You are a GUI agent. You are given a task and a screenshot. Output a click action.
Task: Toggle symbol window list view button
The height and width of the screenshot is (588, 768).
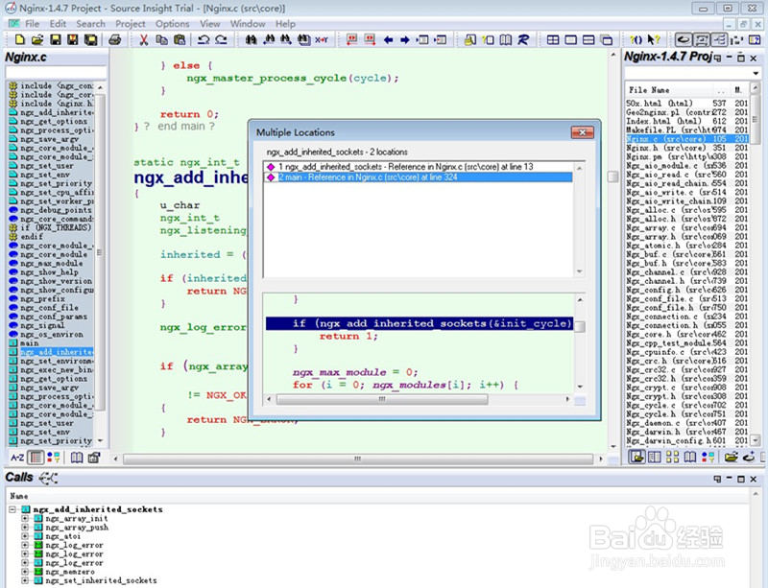point(36,458)
